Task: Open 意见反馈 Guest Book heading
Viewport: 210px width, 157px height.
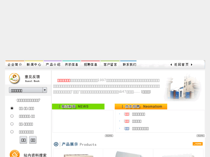Action: pos(32,79)
